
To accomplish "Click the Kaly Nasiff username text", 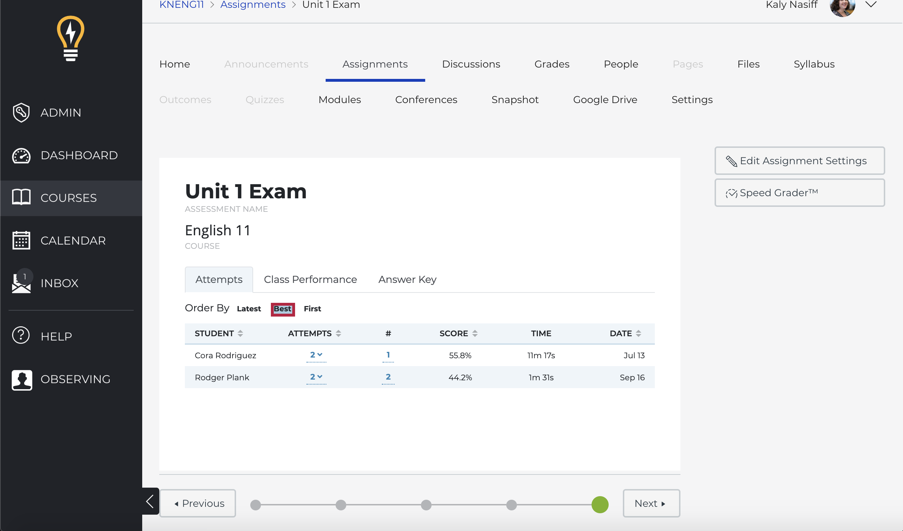I will tap(791, 5).
